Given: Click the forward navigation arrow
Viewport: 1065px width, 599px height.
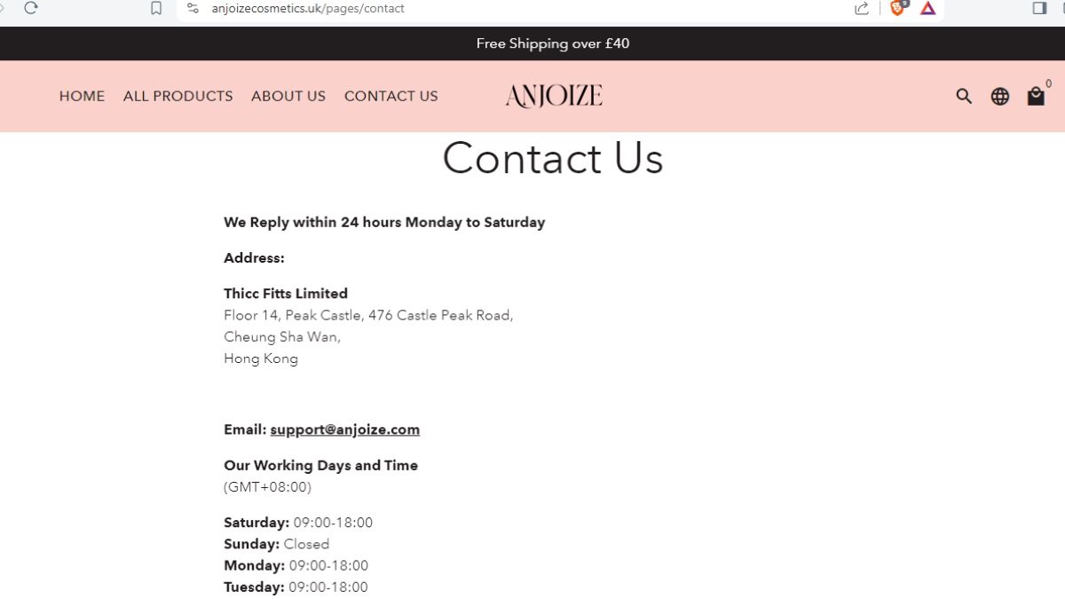Looking at the screenshot, I should tap(2, 8).
